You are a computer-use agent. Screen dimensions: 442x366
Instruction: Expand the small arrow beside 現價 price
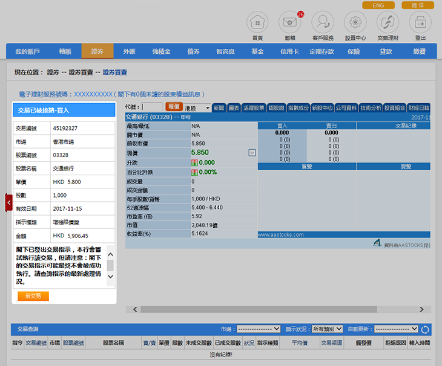[252, 153]
